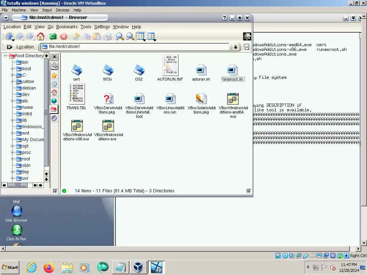367x275 pixels.
Task: Open sidebar configure wrench button
Action: coord(54,66)
